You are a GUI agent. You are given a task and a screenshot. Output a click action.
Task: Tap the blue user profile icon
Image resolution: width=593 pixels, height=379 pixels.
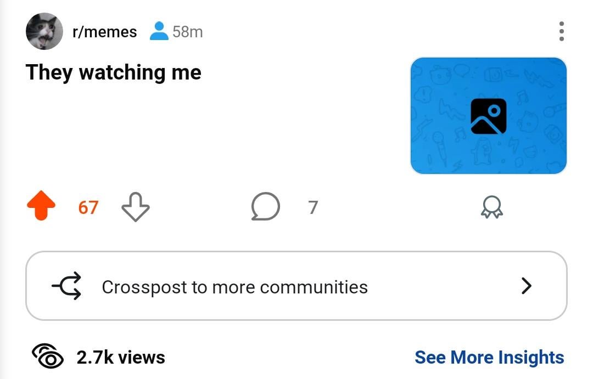pyautogui.click(x=159, y=31)
